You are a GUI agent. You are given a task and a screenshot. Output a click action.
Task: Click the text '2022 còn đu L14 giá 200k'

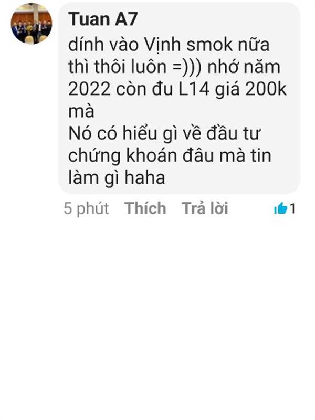point(177,89)
